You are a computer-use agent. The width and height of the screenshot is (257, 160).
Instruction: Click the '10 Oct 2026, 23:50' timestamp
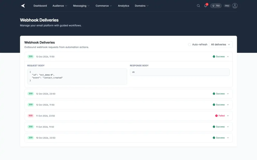(x=46, y=138)
